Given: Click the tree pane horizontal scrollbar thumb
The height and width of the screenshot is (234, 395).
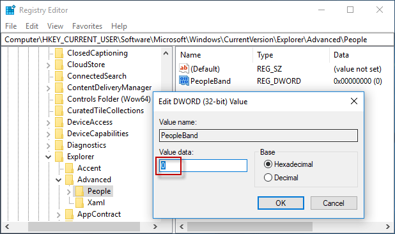Looking at the screenshot, I should point(84,226).
